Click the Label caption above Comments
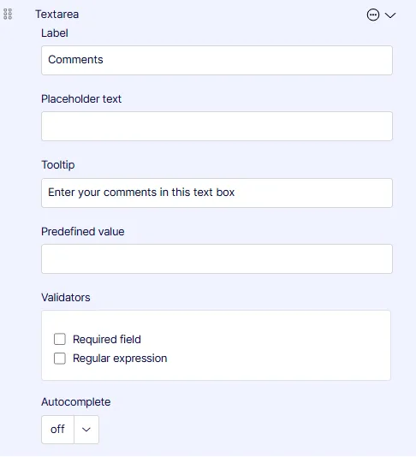The height and width of the screenshot is (457, 416). (x=55, y=33)
